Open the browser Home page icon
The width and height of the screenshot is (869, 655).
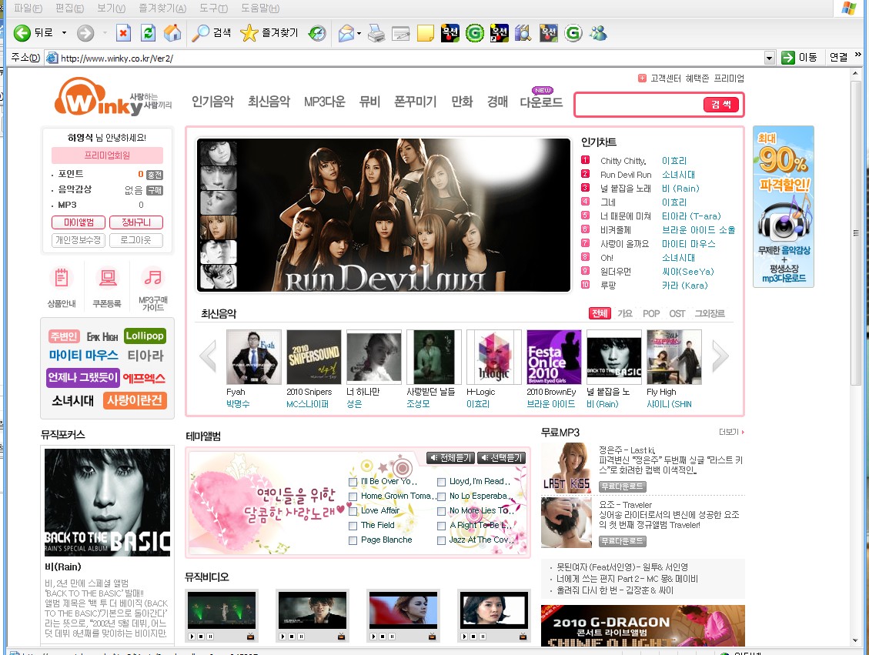pyautogui.click(x=172, y=33)
